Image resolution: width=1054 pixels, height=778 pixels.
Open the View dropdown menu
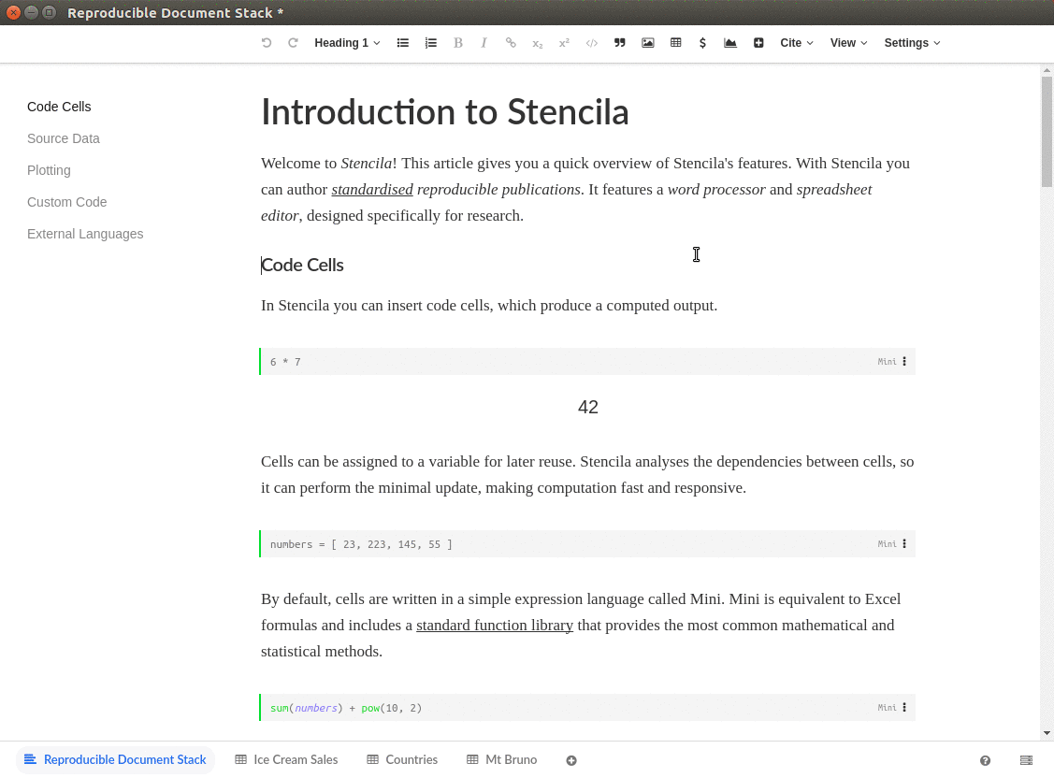(x=848, y=42)
